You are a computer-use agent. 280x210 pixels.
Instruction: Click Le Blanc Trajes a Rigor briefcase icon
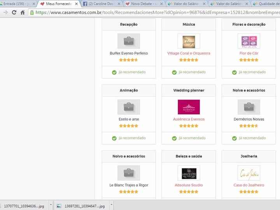[129, 173]
